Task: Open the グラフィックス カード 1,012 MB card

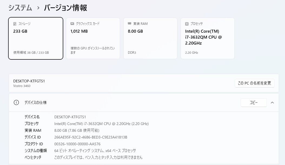Action: [x=93, y=38]
